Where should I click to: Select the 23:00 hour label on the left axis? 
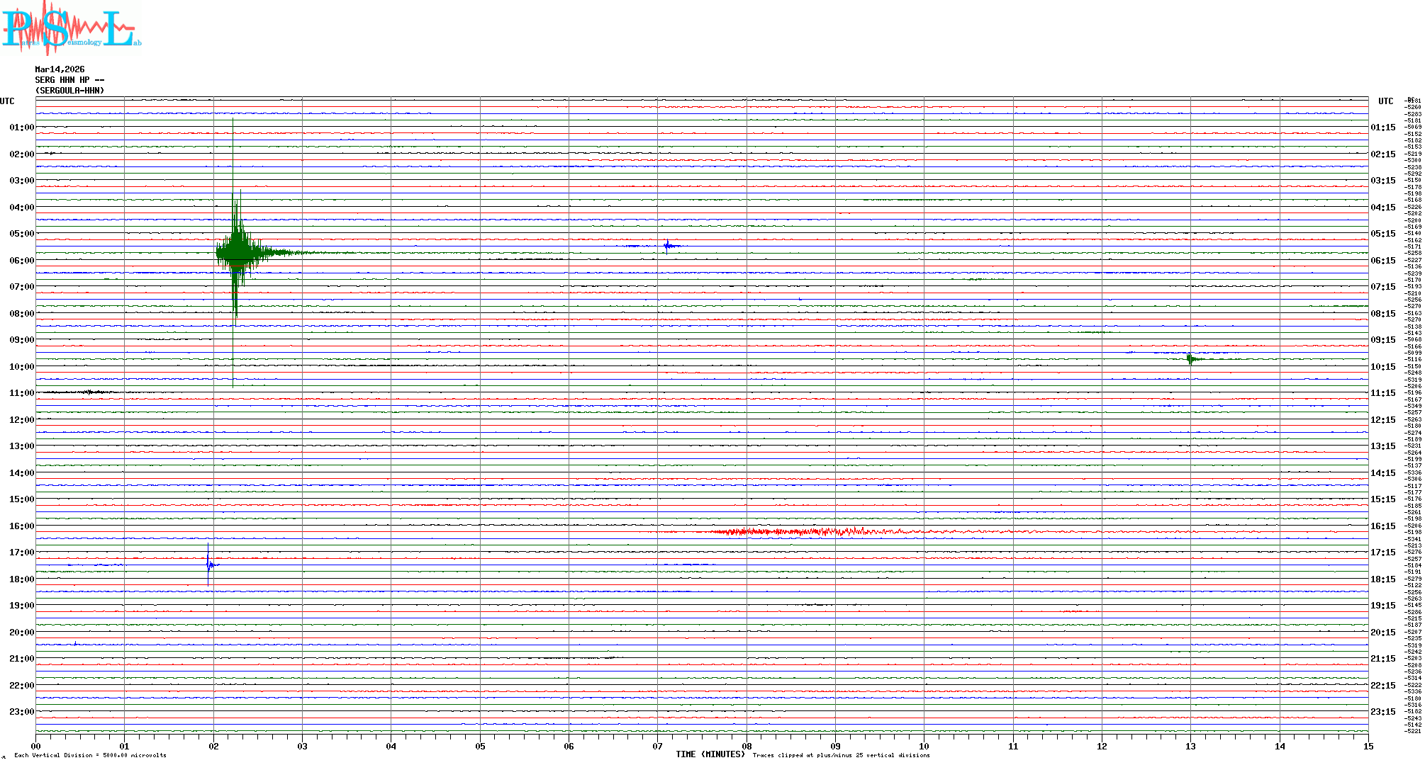pos(21,712)
